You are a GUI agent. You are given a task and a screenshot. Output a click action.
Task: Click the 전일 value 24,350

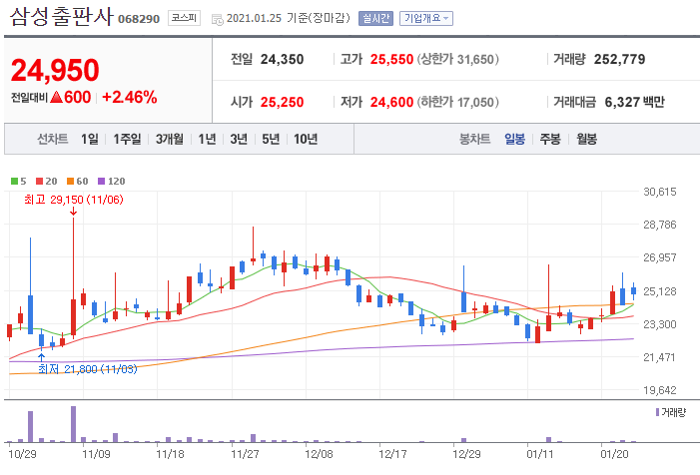282,59
